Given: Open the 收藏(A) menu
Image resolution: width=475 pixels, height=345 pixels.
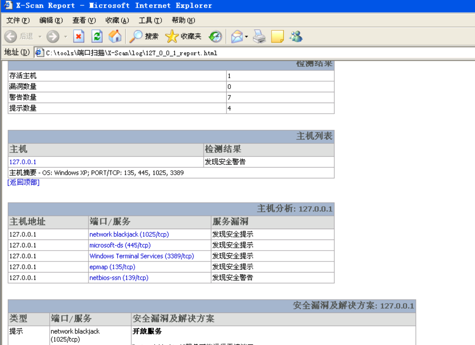Looking at the screenshot, I should coord(117,20).
